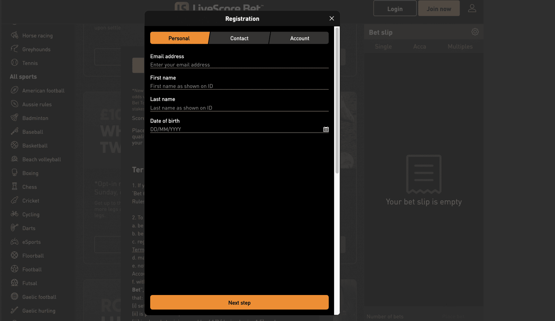Open Cricket sidebar link
This screenshot has width=555, height=321.
click(x=31, y=201)
